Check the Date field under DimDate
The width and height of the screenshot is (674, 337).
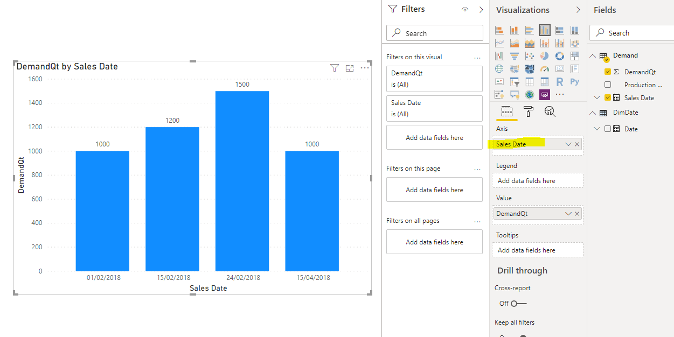coord(608,129)
